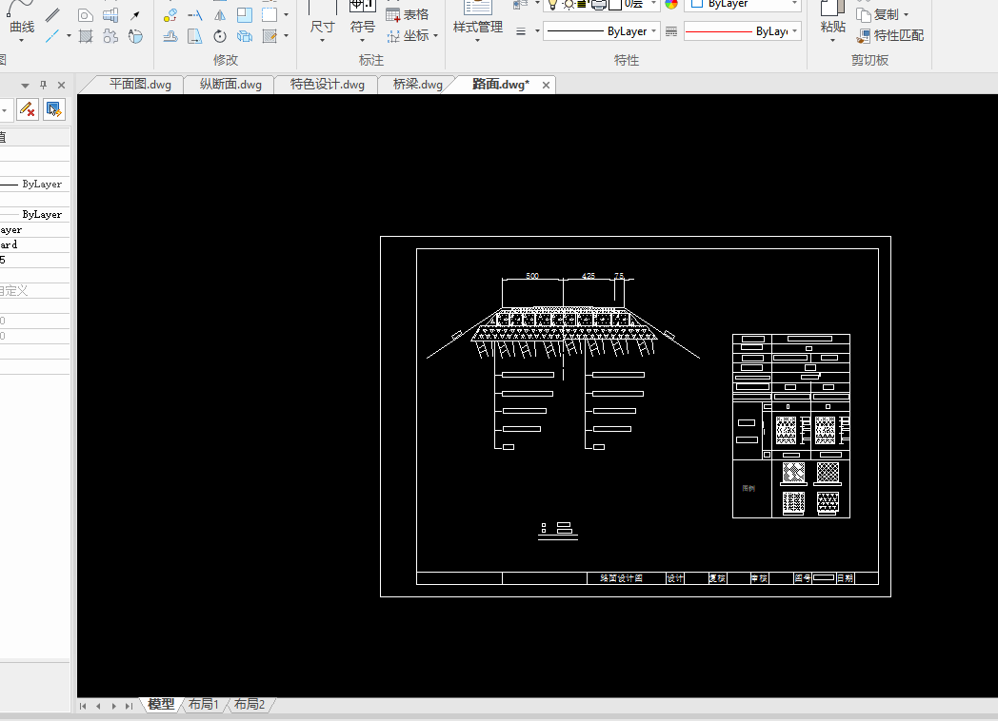
Task: Click the hatch fill tool icon
Action: coord(86,36)
